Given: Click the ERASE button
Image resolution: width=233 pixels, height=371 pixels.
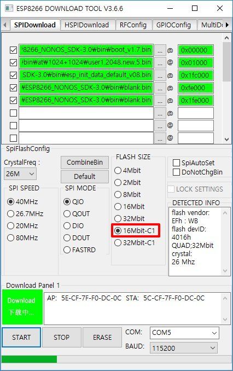Looking at the screenshot, I should 102,337.
